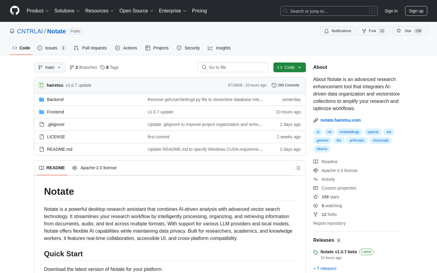
Task: Open the Notate repository name link
Action: coord(56,31)
